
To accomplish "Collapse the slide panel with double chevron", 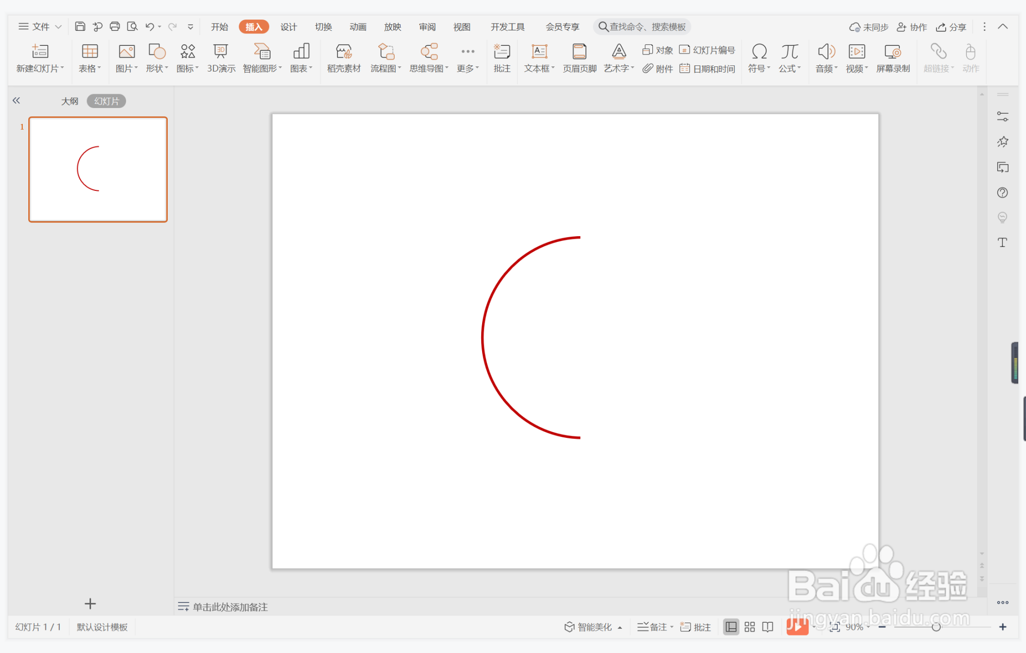I will pyautogui.click(x=16, y=100).
